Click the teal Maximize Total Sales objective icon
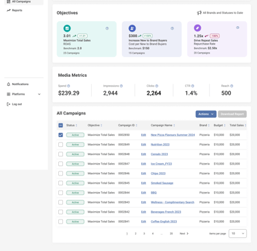Image resolution: width=257 pixels, height=251 pixels. (67, 28)
